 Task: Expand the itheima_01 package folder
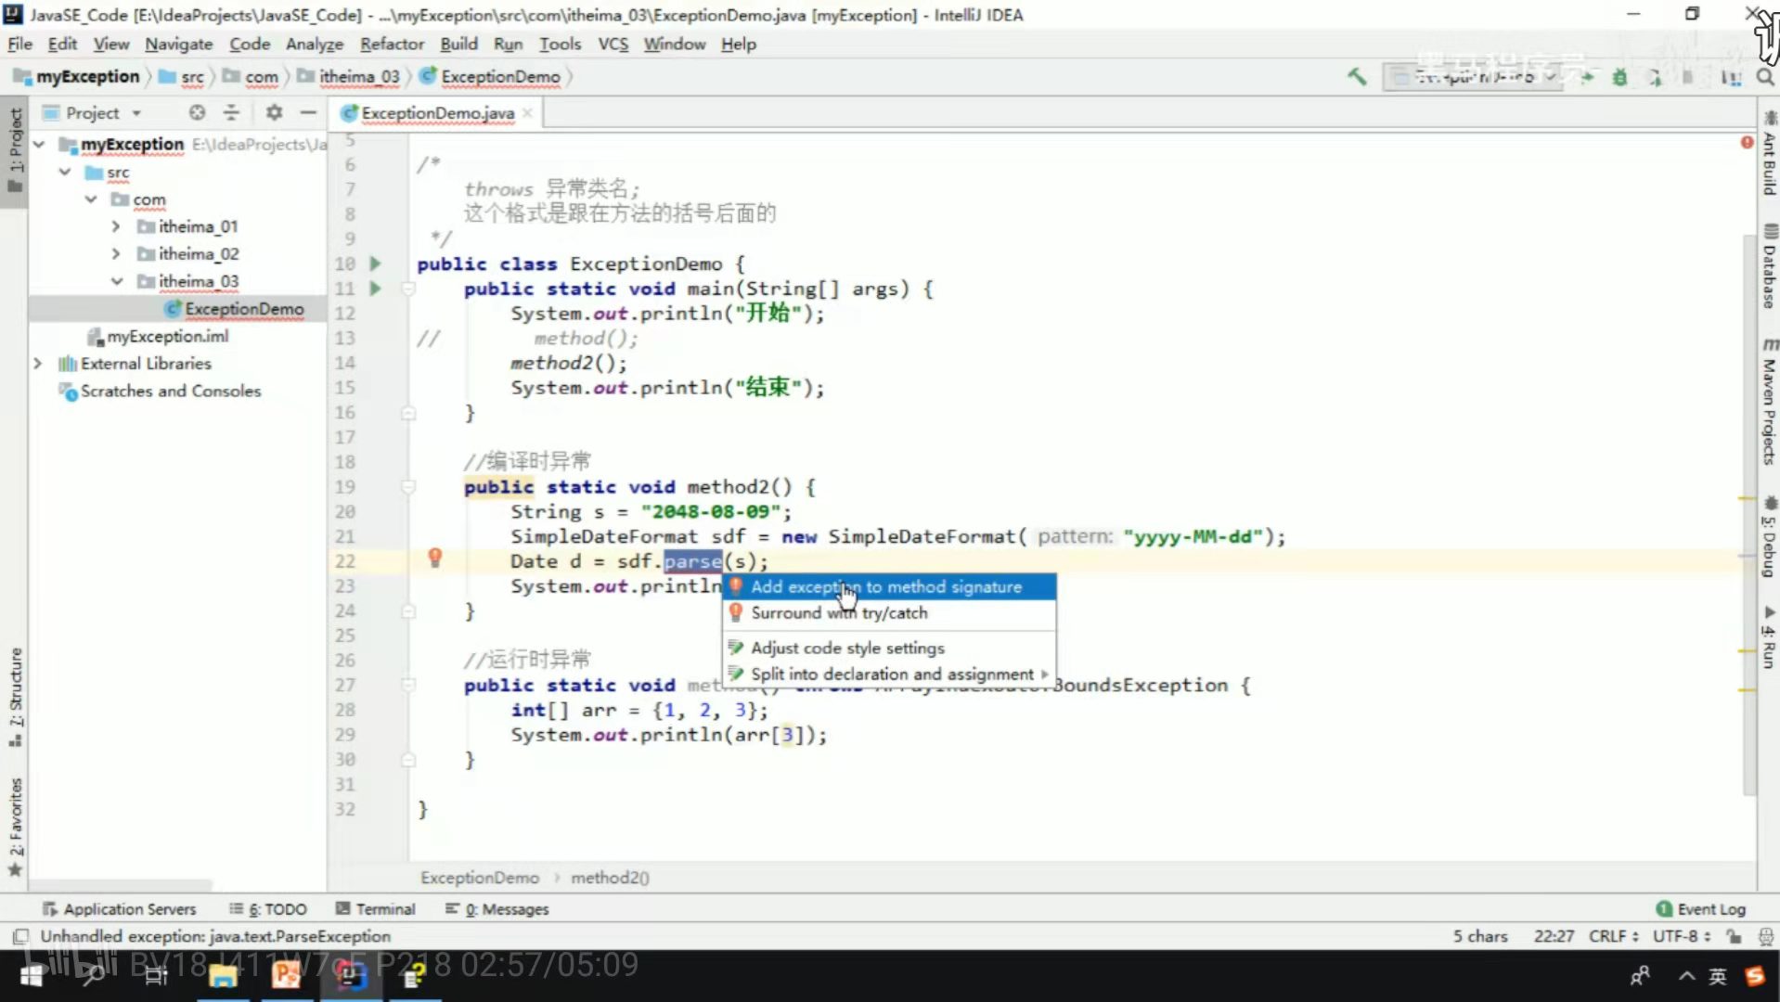(x=115, y=225)
